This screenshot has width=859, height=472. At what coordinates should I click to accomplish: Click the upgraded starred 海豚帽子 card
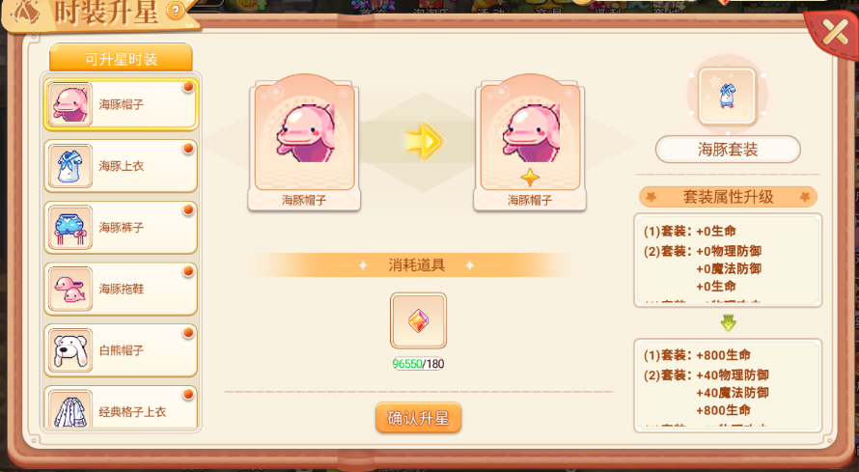click(530, 144)
